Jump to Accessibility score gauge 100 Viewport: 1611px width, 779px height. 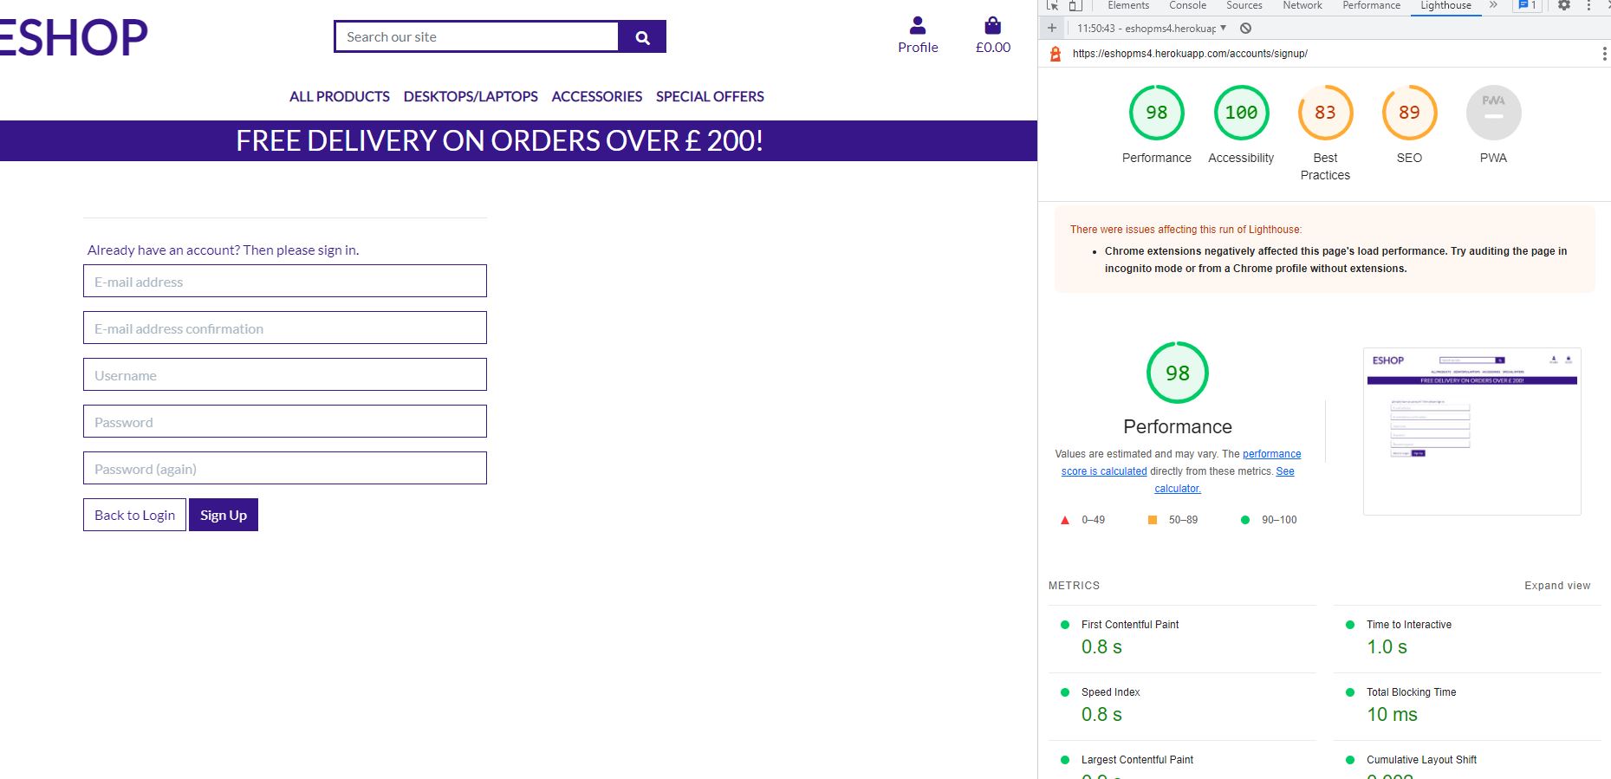pos(1241,113)
